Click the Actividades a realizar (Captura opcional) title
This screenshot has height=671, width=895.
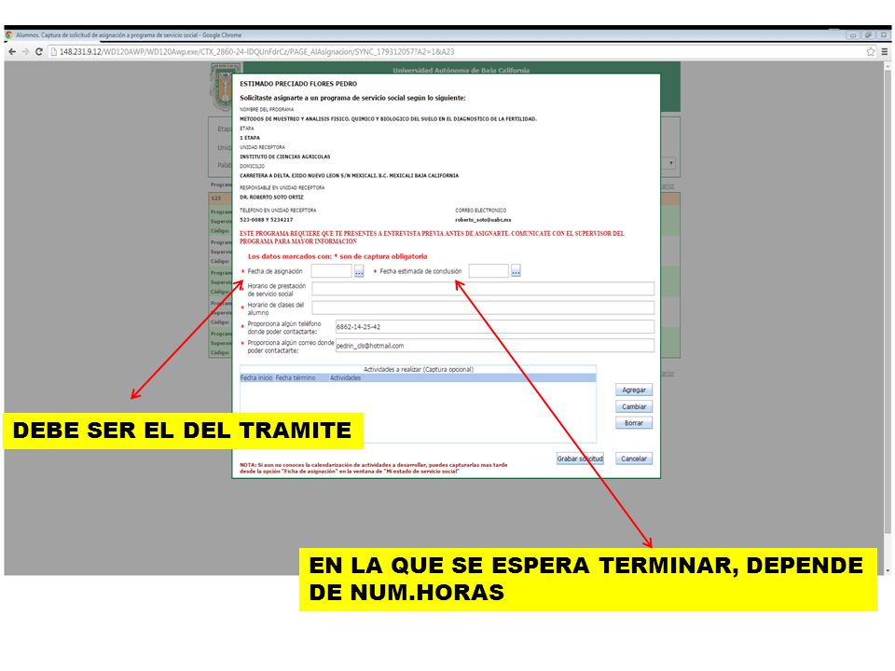[419, 370]
